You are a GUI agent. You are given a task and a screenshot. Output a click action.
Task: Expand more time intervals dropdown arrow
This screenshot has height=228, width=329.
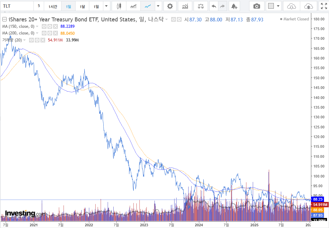[x=106, y=6]
